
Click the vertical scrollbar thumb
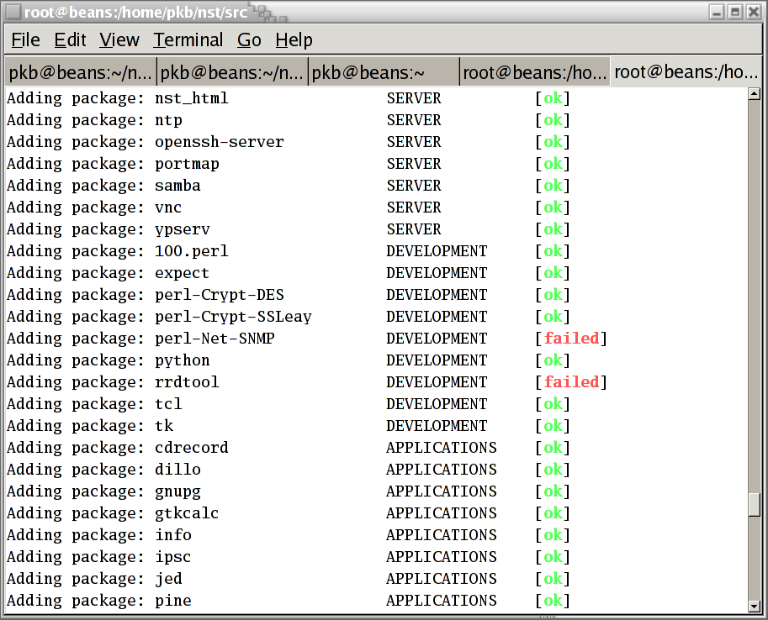pyautogui.click(x=754, y=504)
